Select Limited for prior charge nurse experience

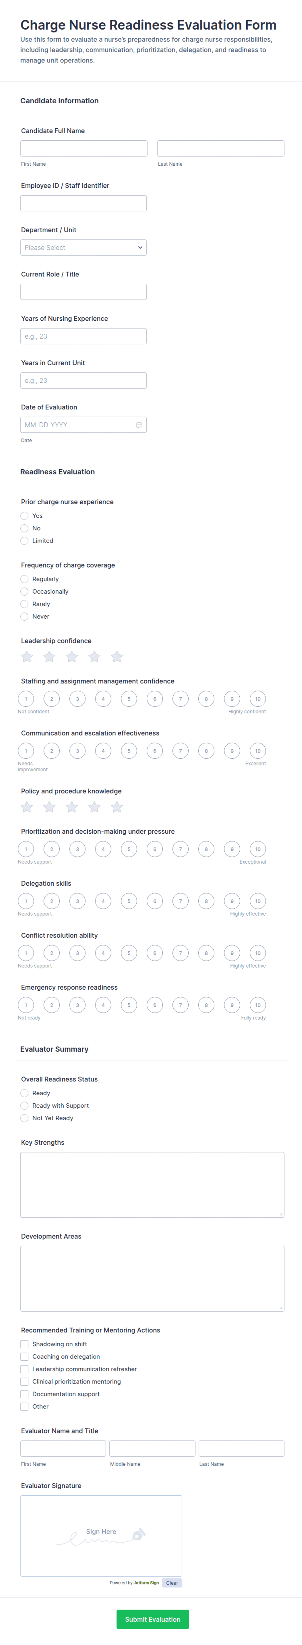coord(25,541)
